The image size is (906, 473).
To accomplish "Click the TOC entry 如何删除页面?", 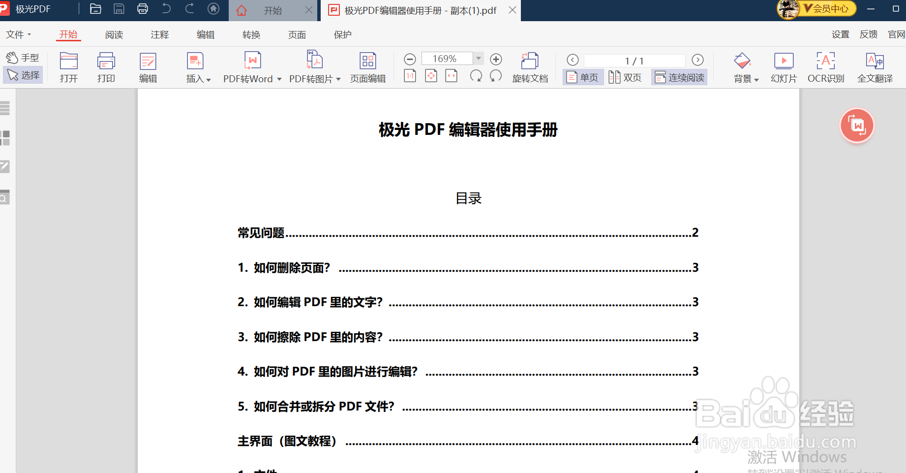I will (468, 267).
